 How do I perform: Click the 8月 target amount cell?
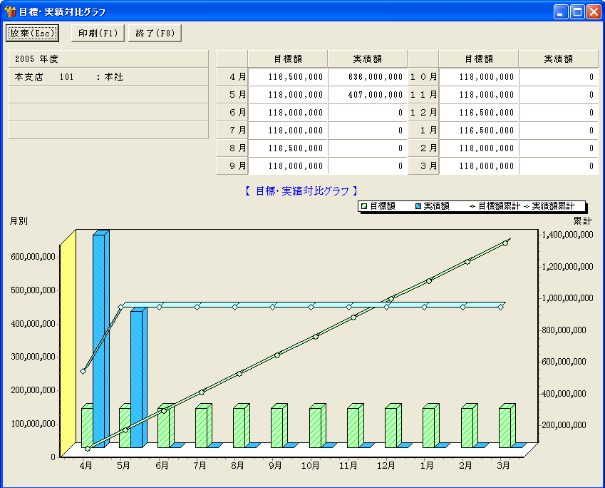pos(288,148)
